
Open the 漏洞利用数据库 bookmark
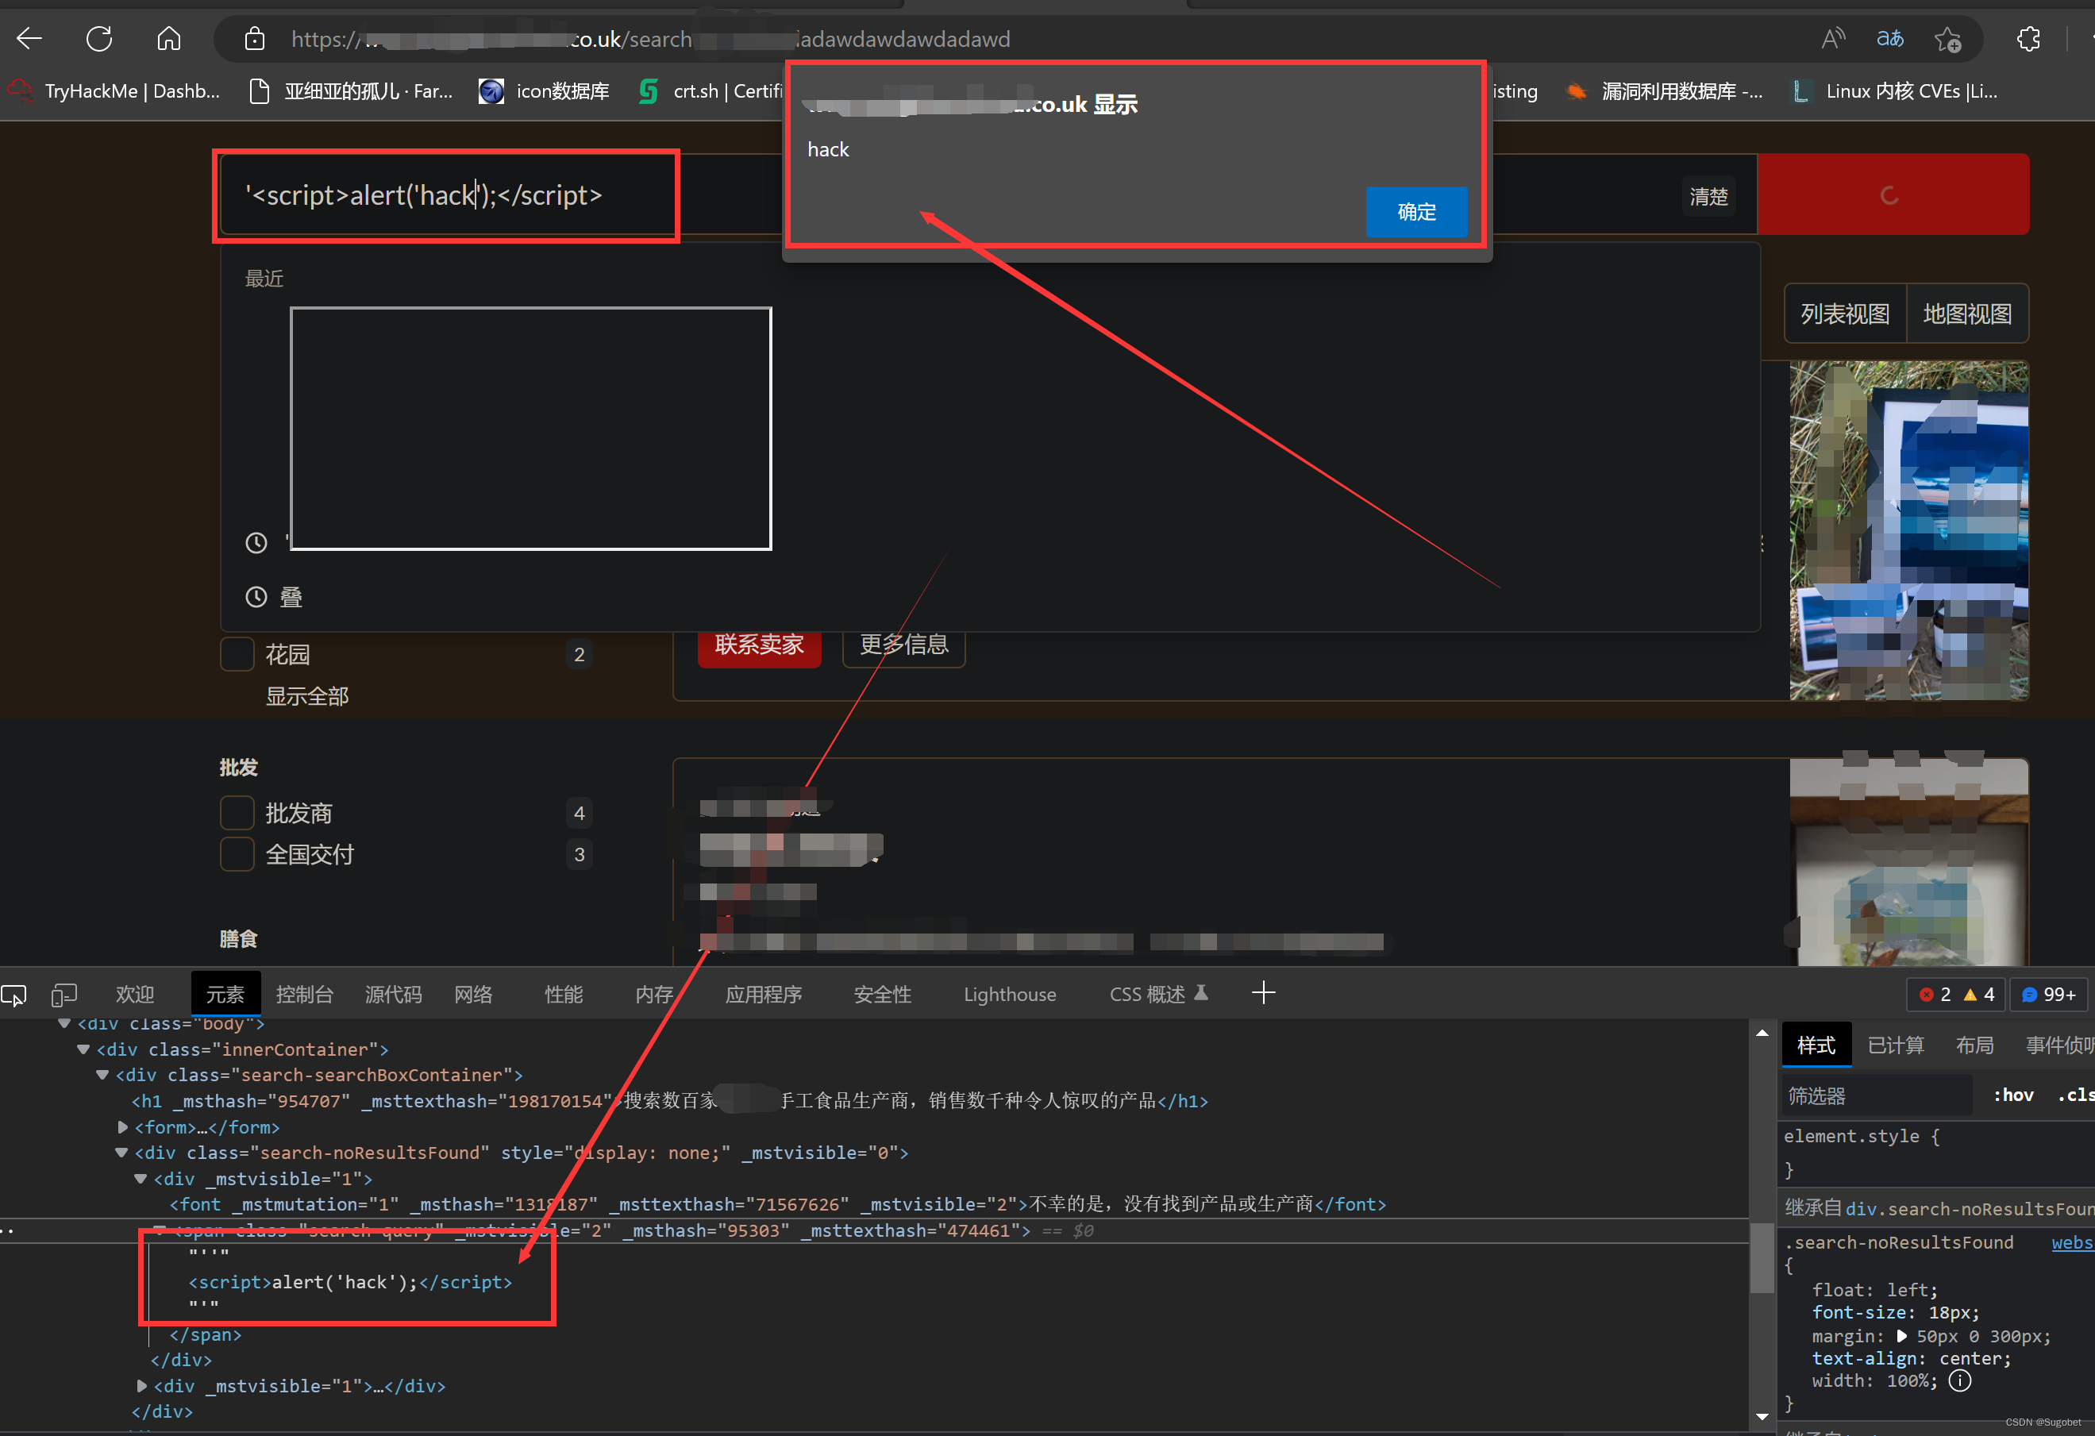1664,91
